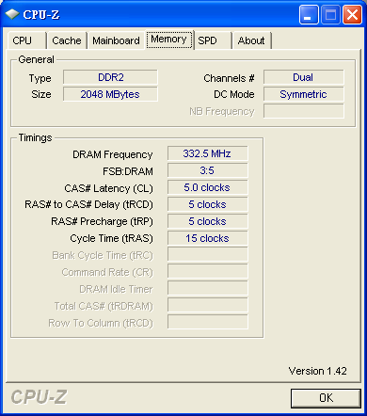Screen dimensions: 367x416
Task: Click the Version 1.42 text
Action: pyautogui.click(x=317, y=371)
